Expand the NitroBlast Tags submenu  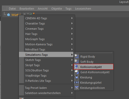tap(46, 49)
